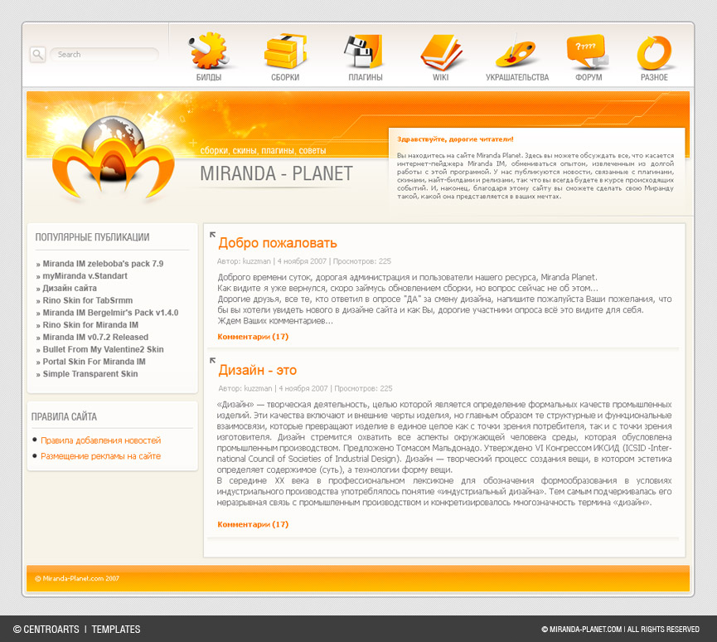Open Miranda IM Bergelmir's Pack v1.4.0
The width and height of the screenshot is (717, 642).
(111, 313)
